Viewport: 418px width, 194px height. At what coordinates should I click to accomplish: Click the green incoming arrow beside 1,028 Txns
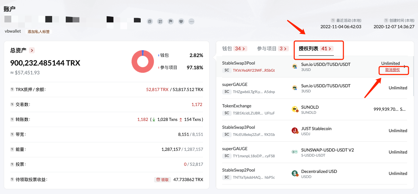click(154, 120)
